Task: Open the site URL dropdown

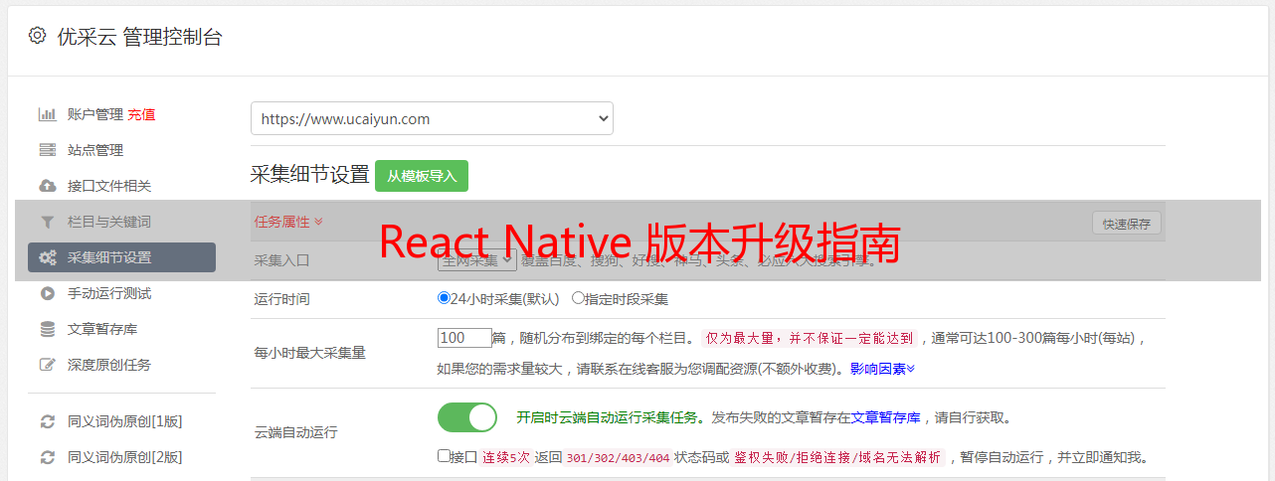Action: (432, 118)
